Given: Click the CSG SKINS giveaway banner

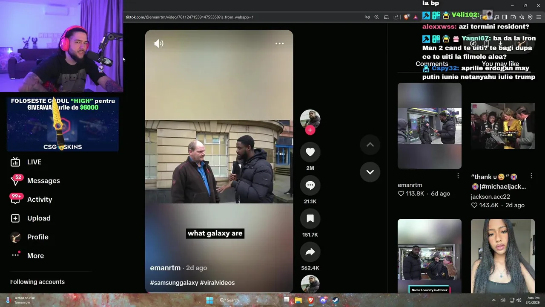Looking at the screenshot, I should tap(63, 124).
